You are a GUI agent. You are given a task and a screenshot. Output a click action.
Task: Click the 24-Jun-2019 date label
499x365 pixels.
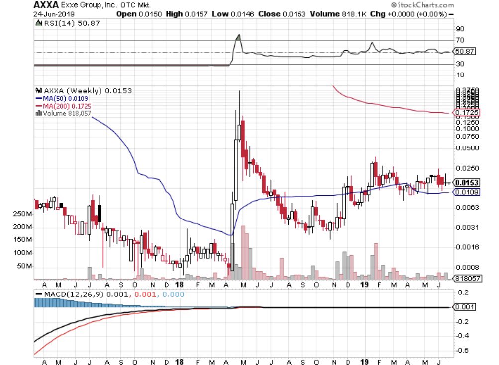pos(54,14)
